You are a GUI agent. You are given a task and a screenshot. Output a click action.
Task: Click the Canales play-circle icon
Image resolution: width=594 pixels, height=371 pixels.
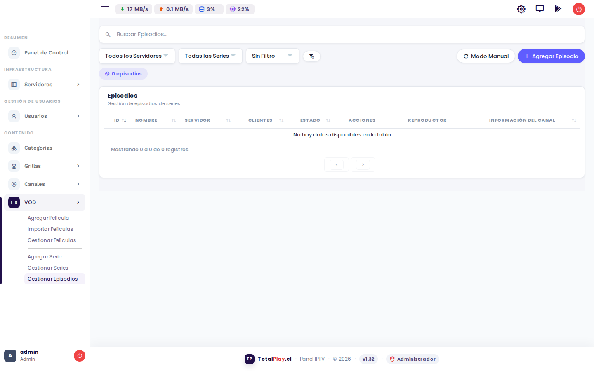tap(14, 184)
